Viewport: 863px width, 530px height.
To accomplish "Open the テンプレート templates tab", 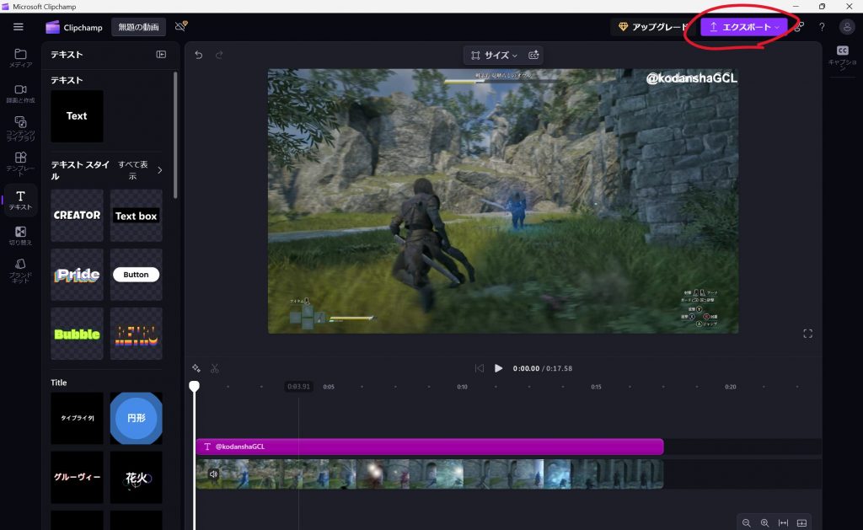I will [x=20, y=164].
